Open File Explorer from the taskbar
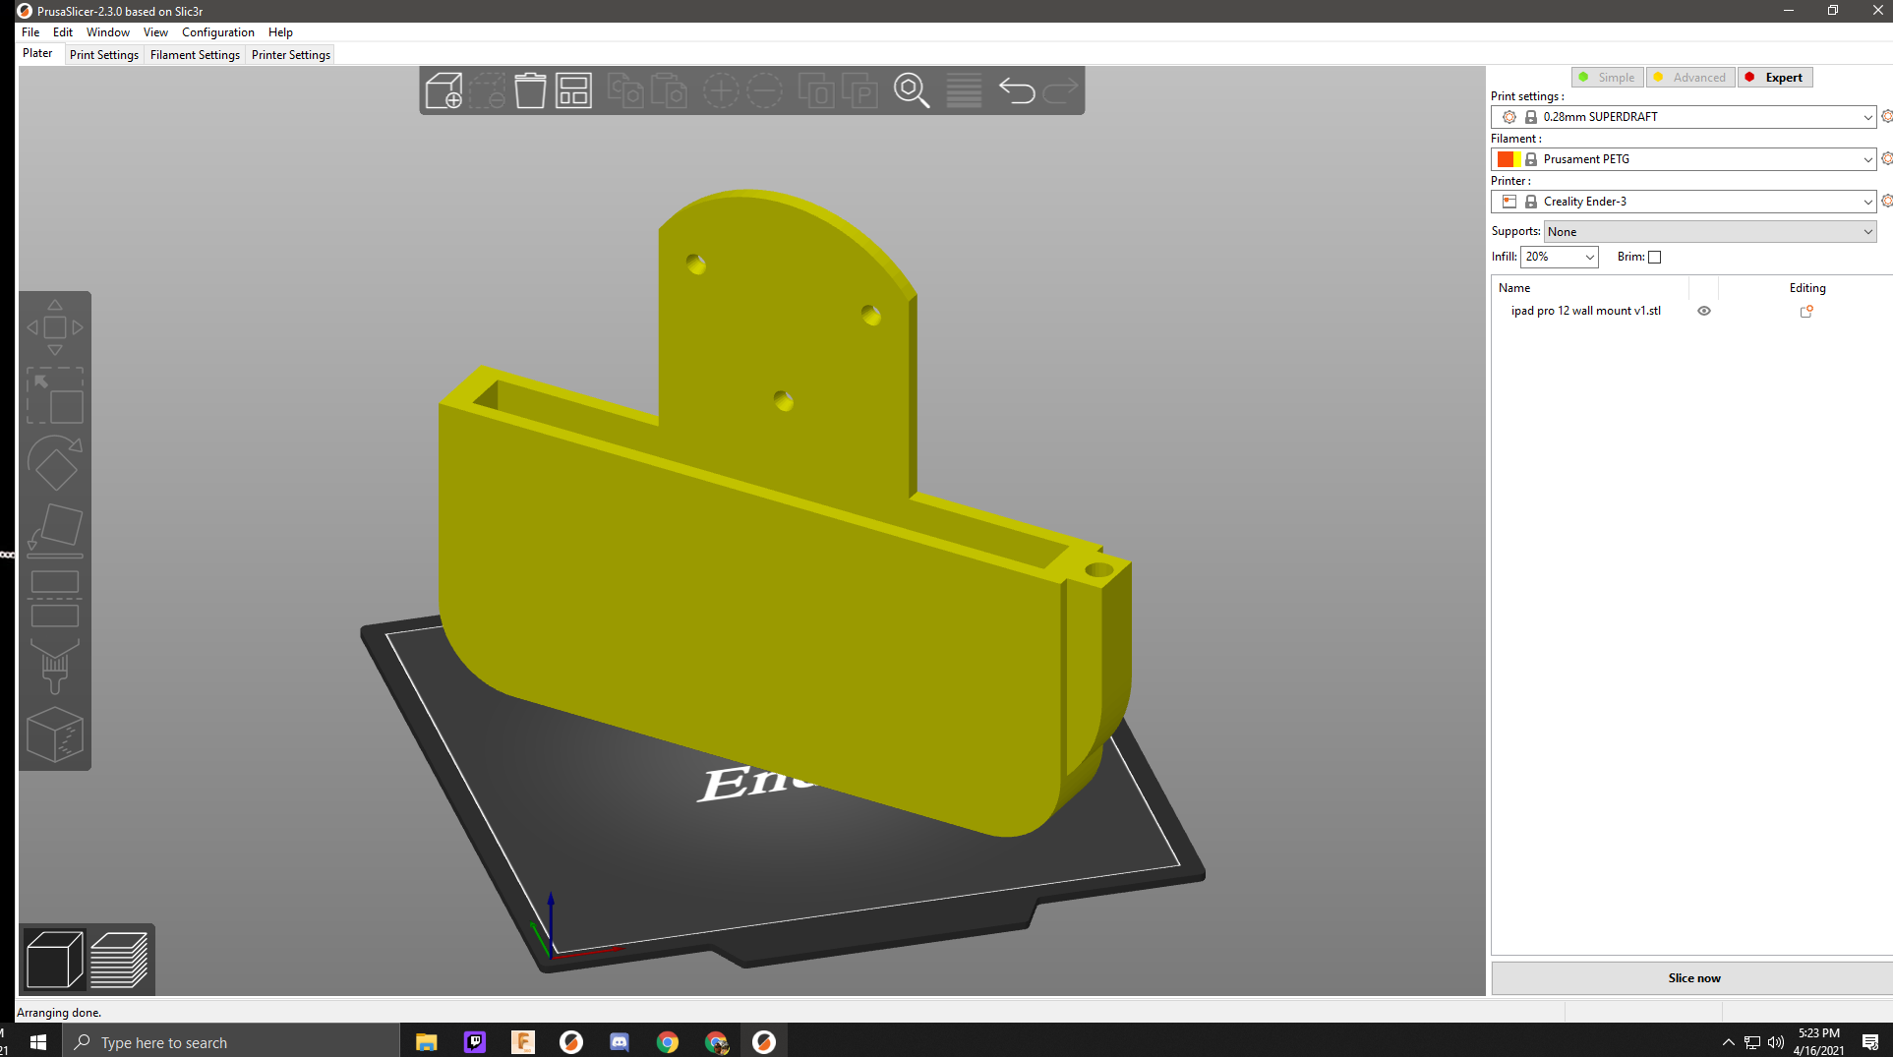The height and width of the screenshot is (1057, 1893). [x=426, y=1042]
